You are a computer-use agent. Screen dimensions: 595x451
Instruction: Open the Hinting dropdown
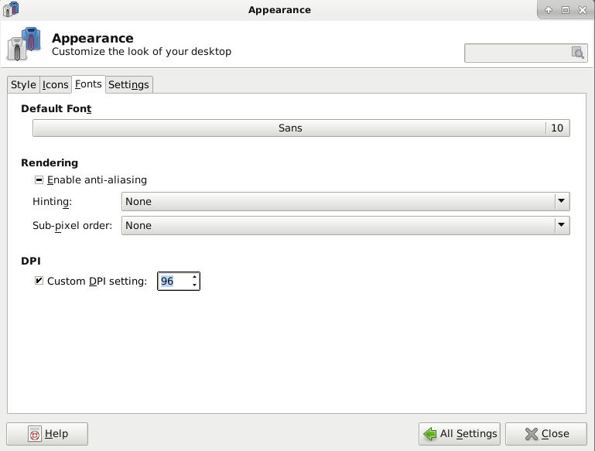(x=345, y=201)
